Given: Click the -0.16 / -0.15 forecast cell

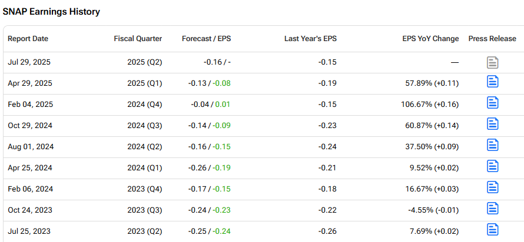Looking at the screenshot, I should (x=210, y=147).
